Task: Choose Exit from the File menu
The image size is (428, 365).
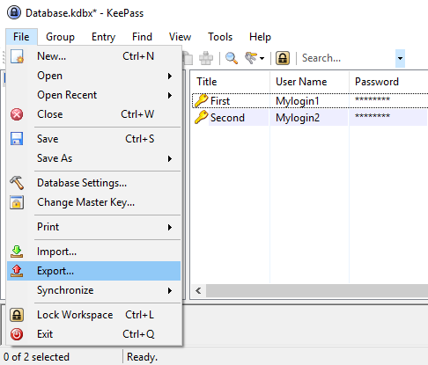Action: click(x=94, y=334)
